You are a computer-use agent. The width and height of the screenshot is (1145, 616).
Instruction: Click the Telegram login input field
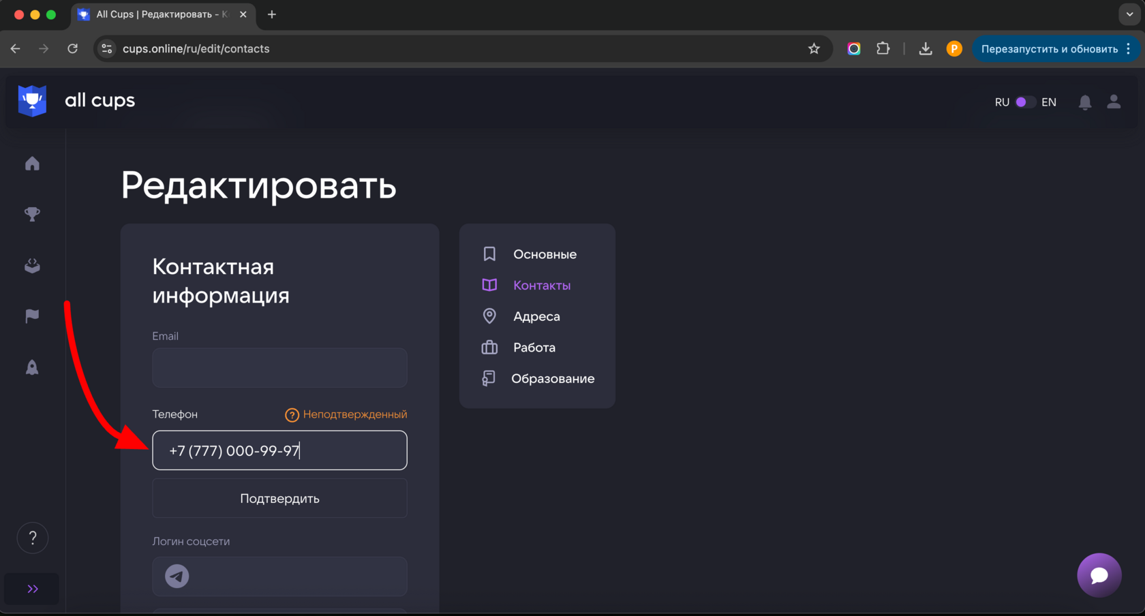tap(279, 576)
